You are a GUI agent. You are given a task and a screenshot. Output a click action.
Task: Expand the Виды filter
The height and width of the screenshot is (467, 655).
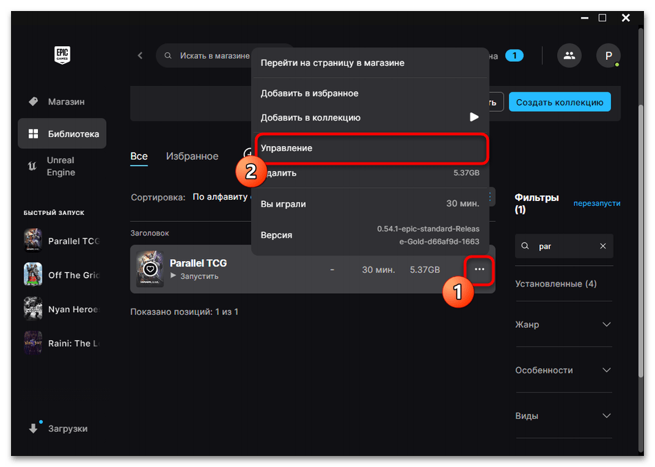pyautogui.click(x=563, y=415)
